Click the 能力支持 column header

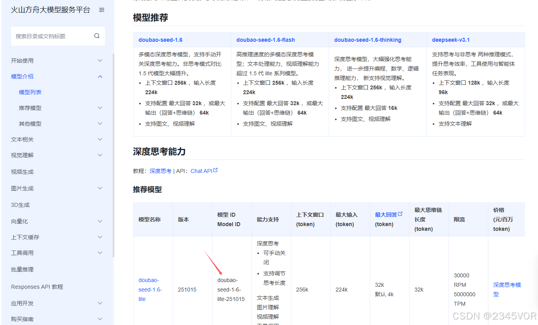point(268,219)
